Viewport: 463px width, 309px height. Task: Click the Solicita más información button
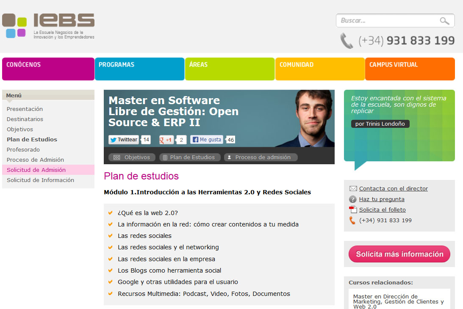coord(399,254)
